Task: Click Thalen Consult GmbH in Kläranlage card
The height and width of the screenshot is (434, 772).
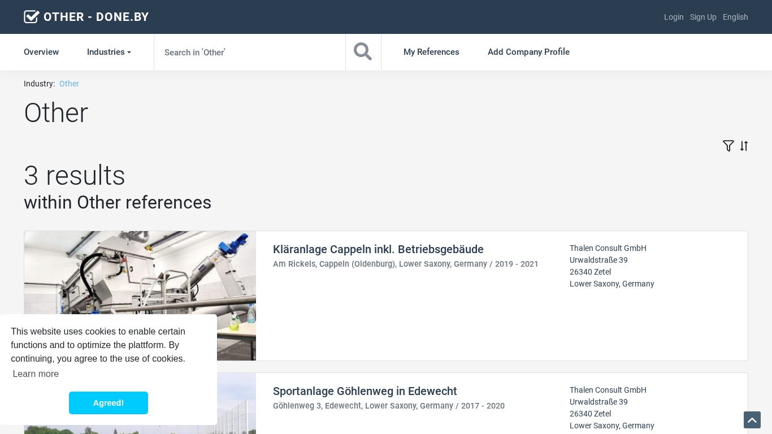Action: pos(608,248)
